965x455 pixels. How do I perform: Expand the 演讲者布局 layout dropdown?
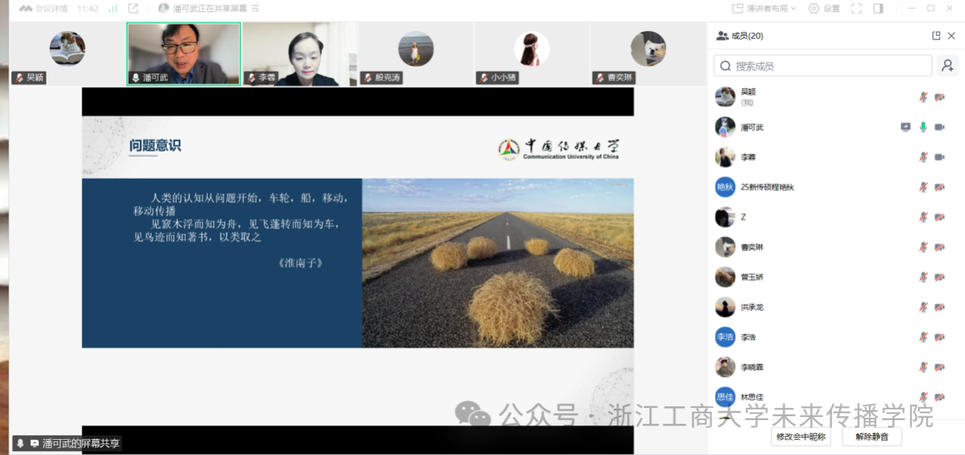763,8
